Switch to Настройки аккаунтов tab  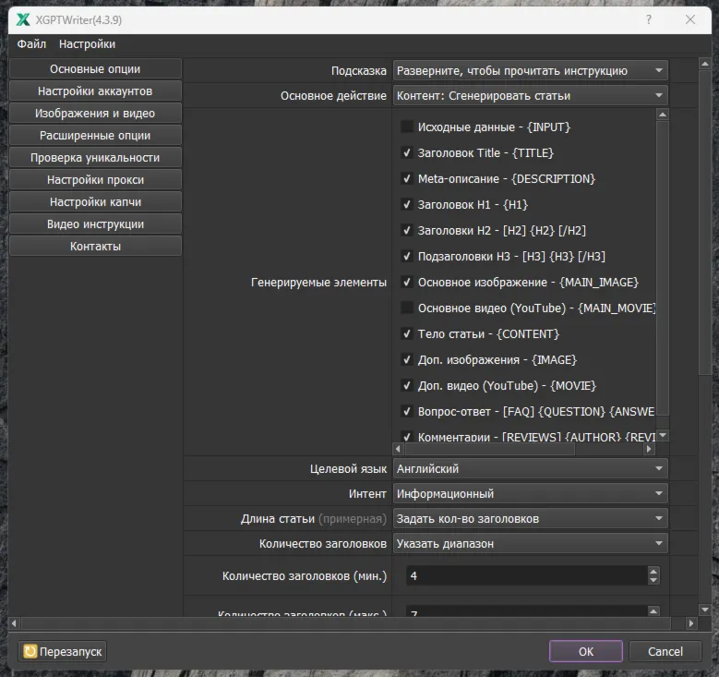coord(95,91)
